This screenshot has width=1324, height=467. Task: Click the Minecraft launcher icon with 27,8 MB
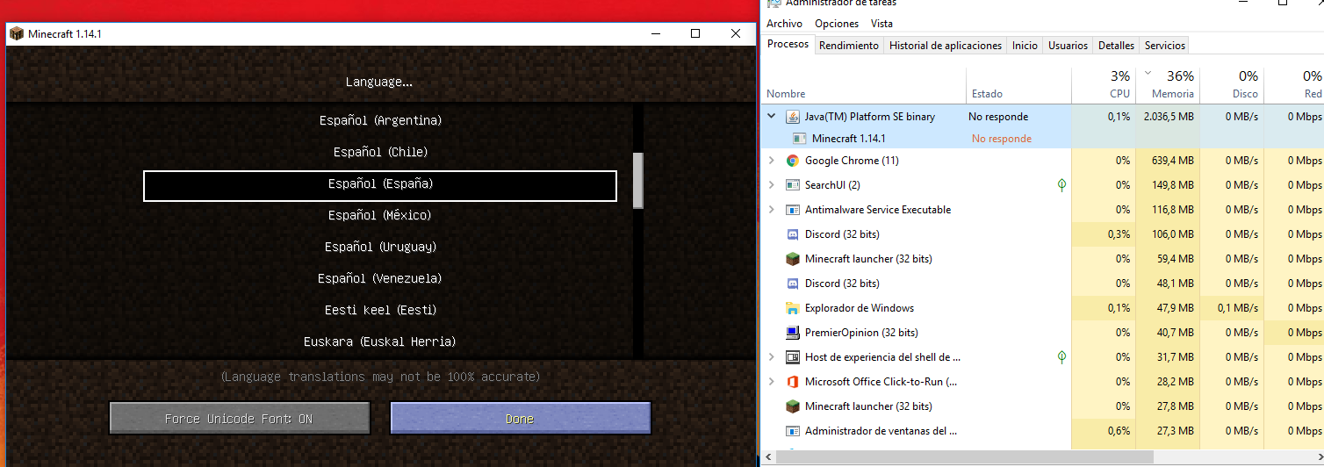792,406
